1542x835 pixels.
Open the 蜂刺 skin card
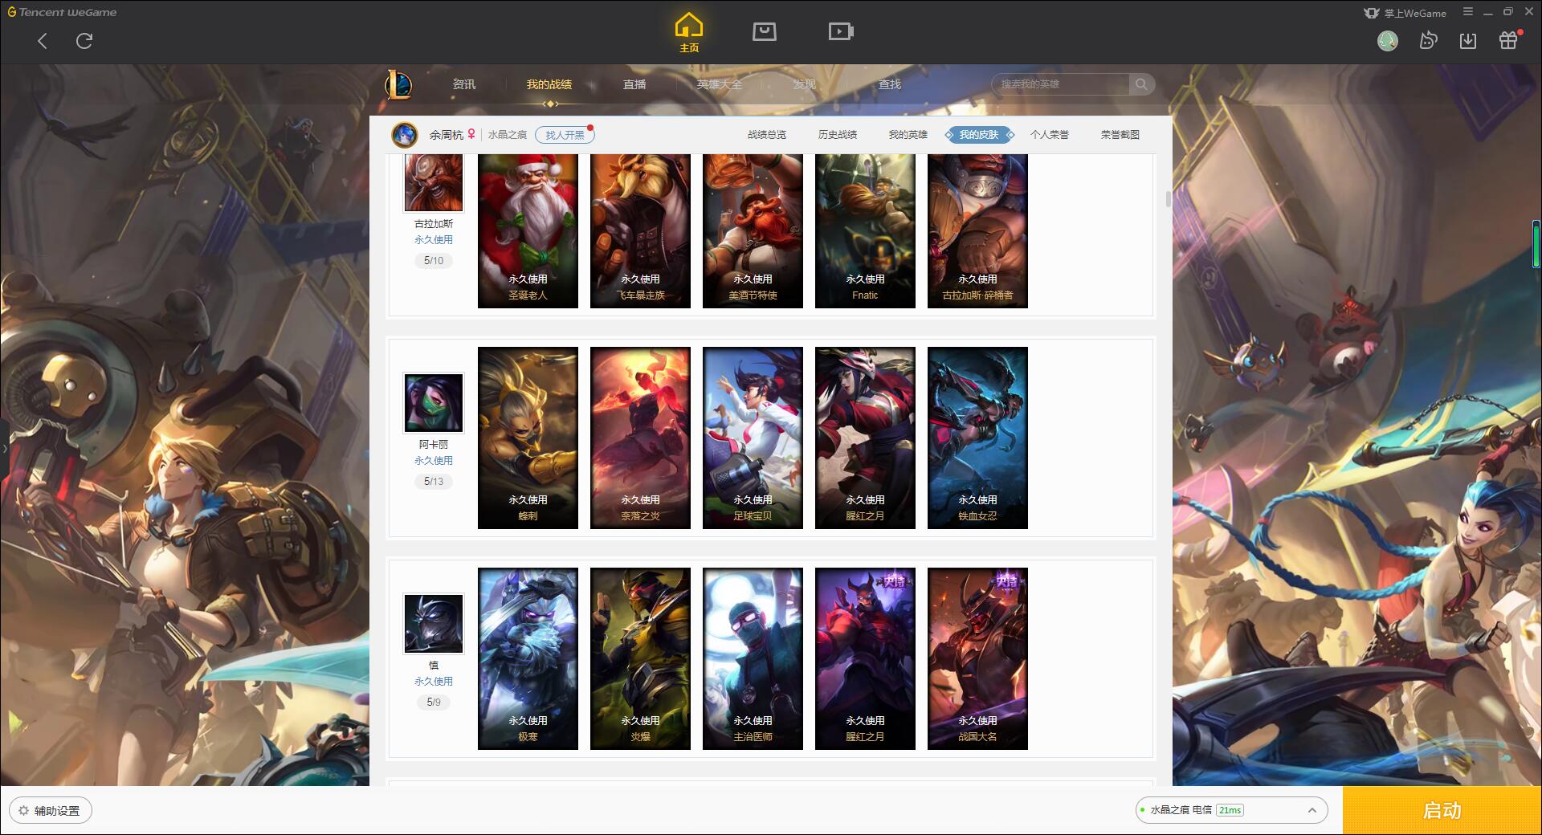click(528, 438)
